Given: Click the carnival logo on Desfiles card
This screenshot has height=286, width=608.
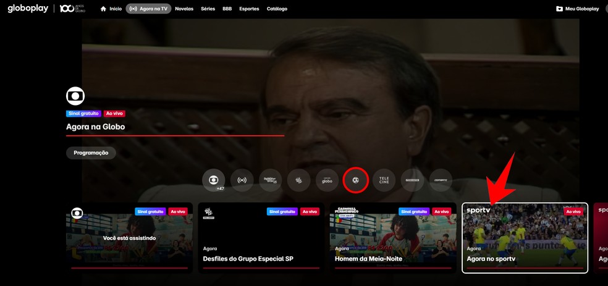Looking at the screenshot, I should coord(208,213).
